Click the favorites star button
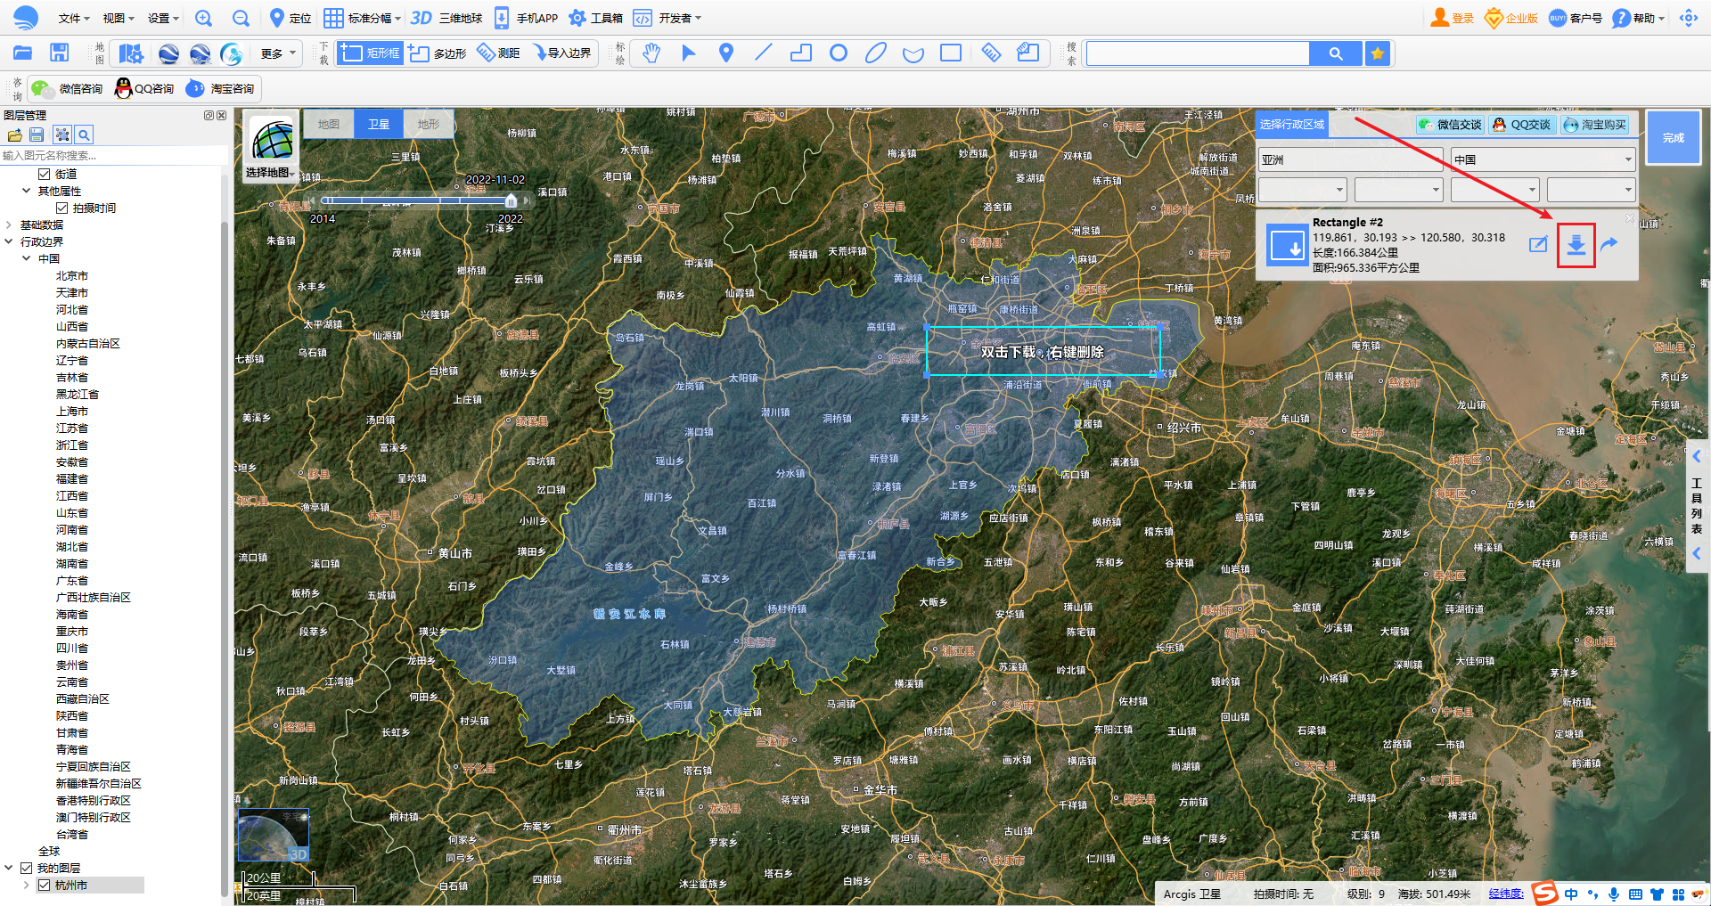The height and width of the screenshot is (906, 1711). point(1378,53)
